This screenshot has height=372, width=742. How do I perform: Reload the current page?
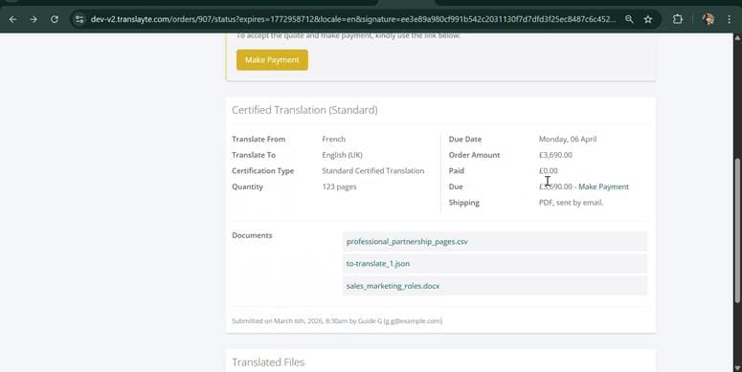[x=55, y=19]
